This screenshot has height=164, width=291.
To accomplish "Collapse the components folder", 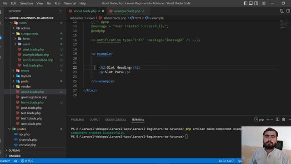I will (x=30, y=33).
